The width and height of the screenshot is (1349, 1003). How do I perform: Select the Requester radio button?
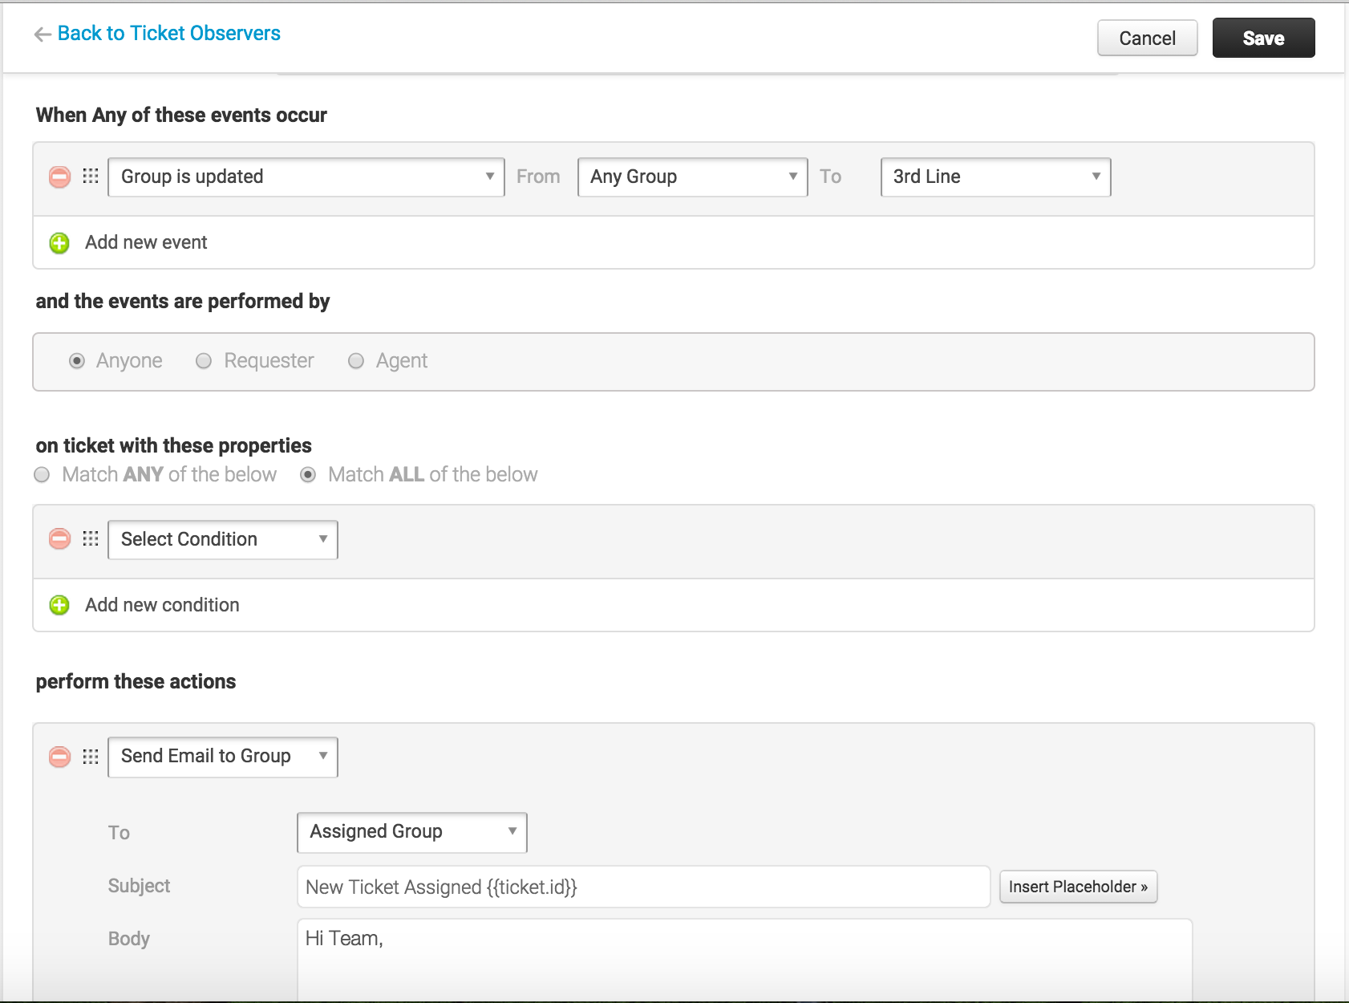pos(204,361)
